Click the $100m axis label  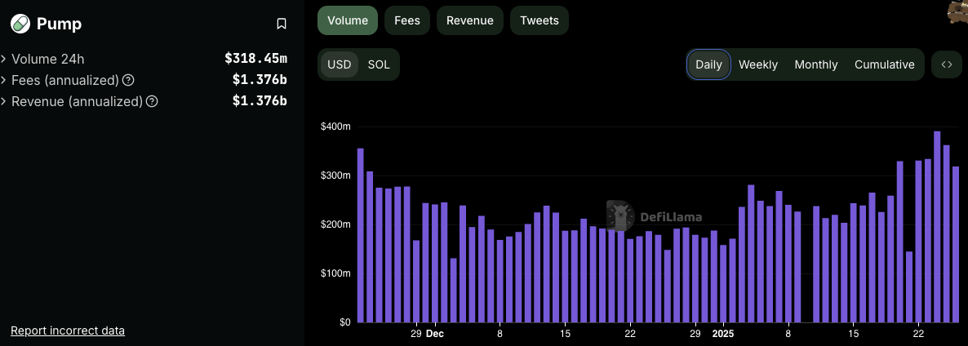(335, 273)
